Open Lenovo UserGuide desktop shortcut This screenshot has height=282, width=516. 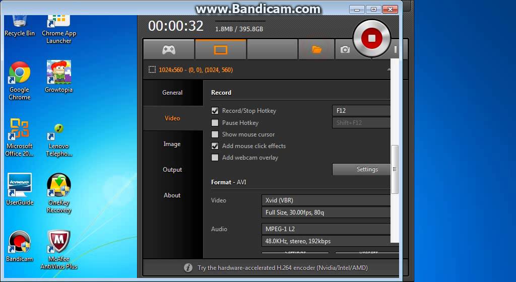click(x=20, y=189)
